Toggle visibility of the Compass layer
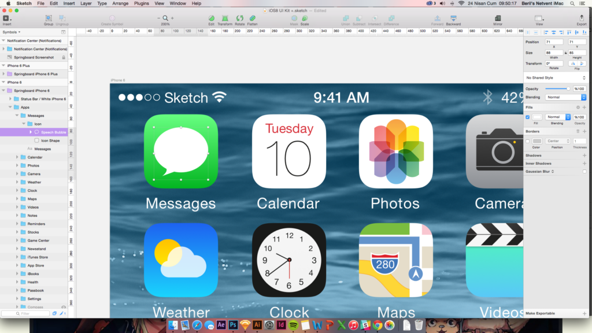 click(x=64, y=308)
